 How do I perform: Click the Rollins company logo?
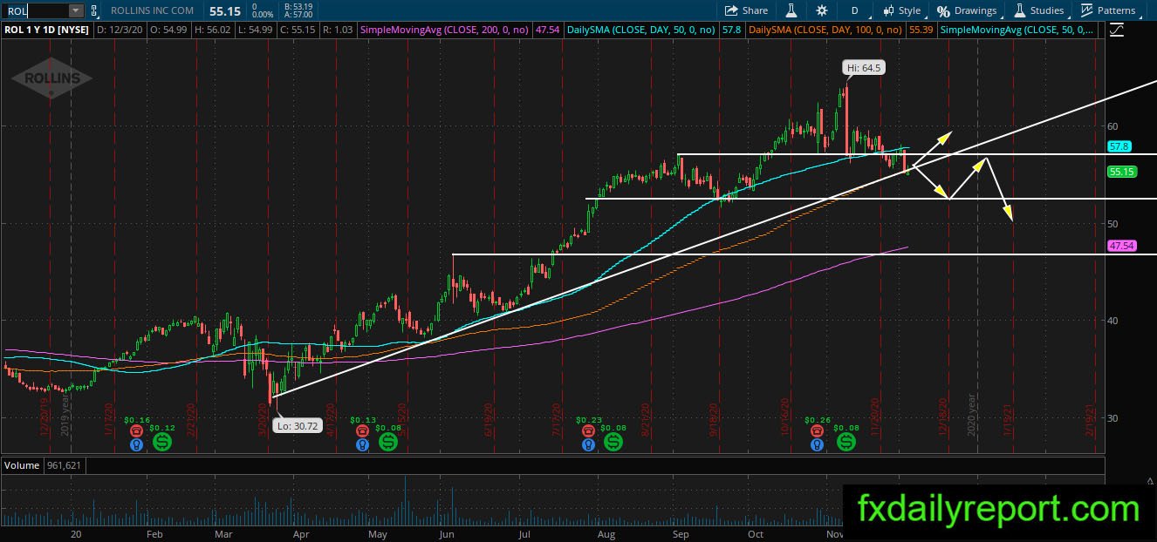(x=51, y=79)
